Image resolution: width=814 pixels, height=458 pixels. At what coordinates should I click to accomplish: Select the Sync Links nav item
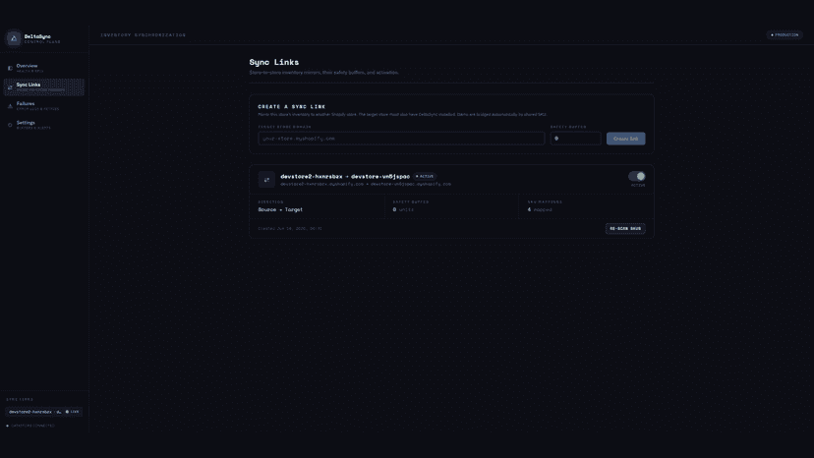44,87
